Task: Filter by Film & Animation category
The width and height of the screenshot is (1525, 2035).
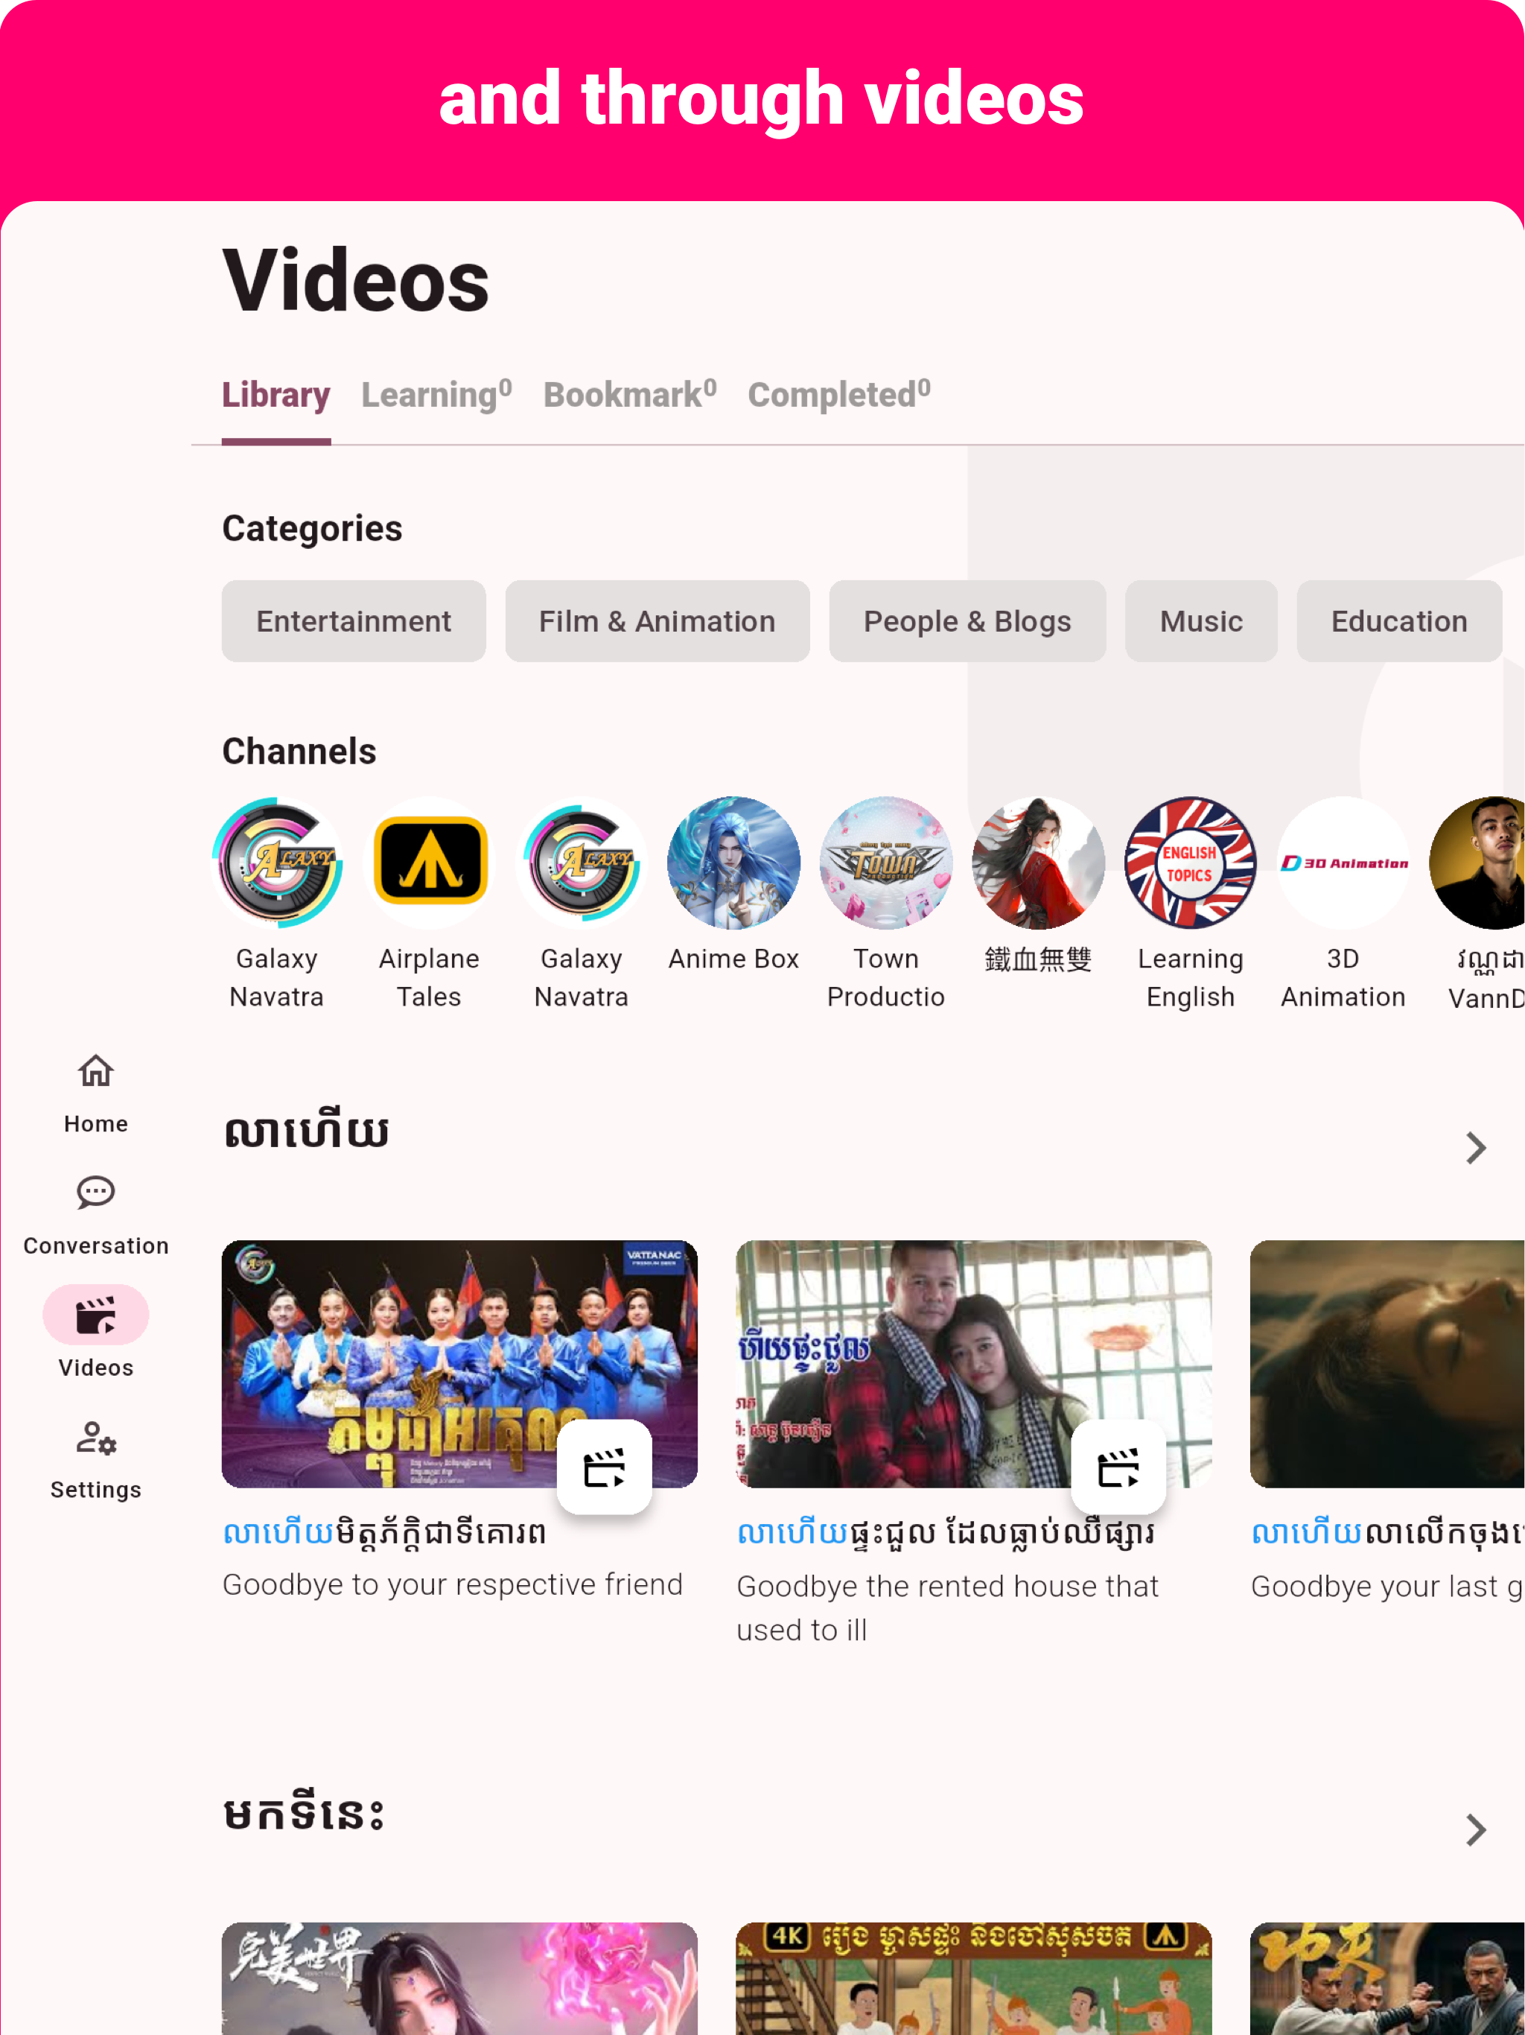Action: [658, 621]
